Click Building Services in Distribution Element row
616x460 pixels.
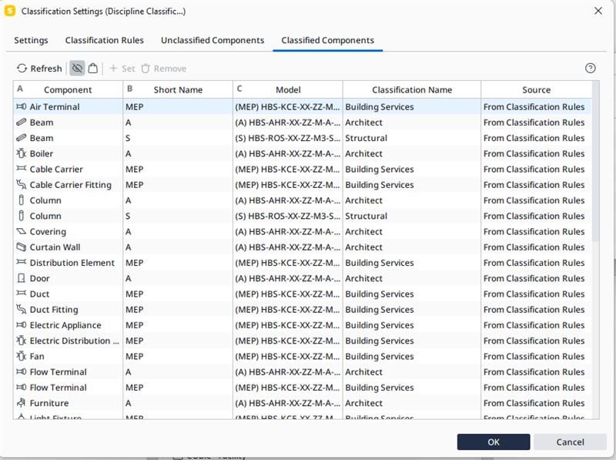pyautogui.click(x=380, y=263)
